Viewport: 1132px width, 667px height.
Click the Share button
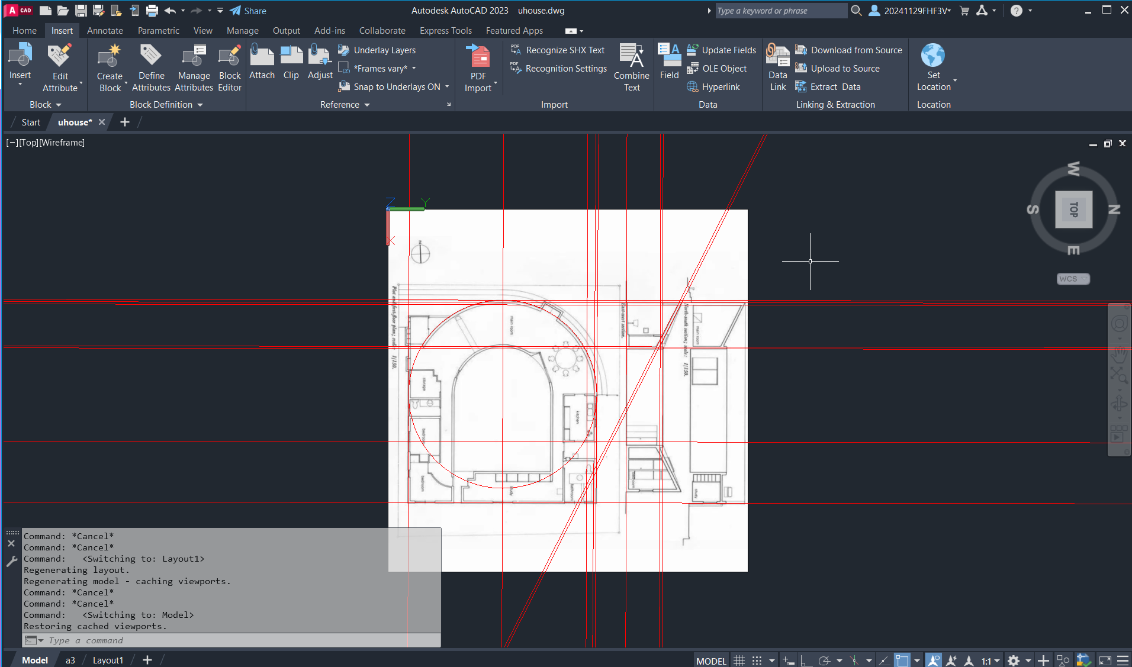pos(248,11)
